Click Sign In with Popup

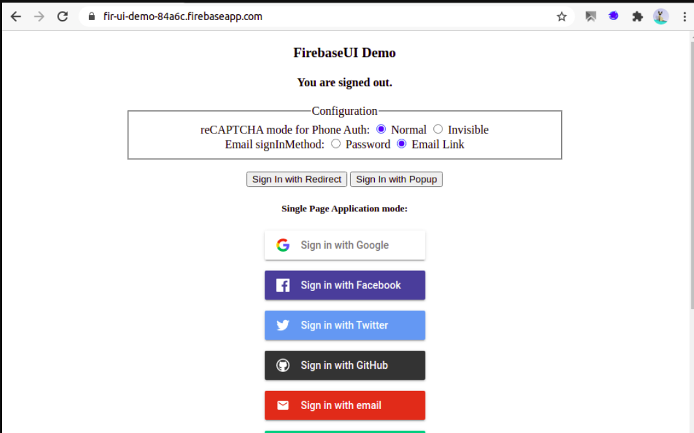pos(396,179)
